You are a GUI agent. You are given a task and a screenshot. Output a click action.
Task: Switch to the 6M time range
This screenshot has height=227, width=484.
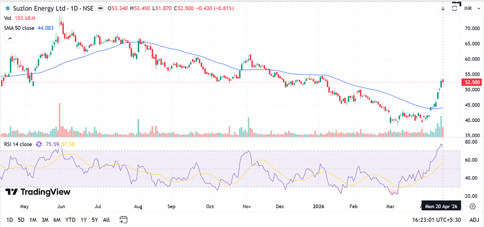coord(56,220)
